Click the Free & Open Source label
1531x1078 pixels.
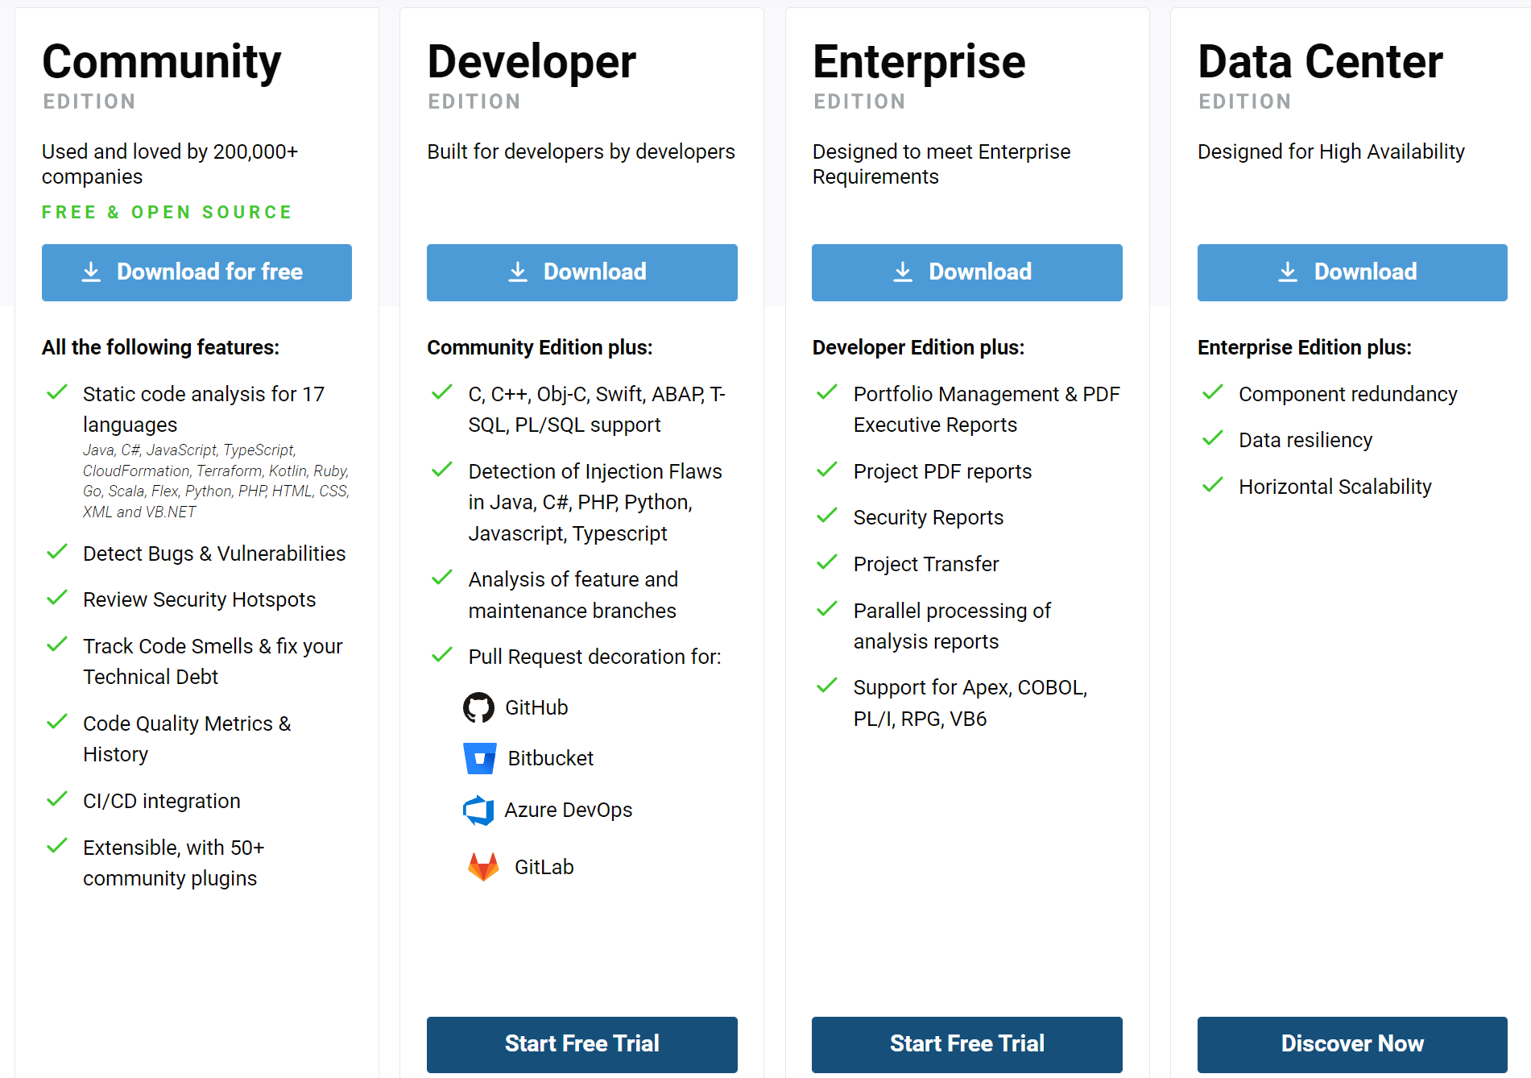tap(167, 212)
